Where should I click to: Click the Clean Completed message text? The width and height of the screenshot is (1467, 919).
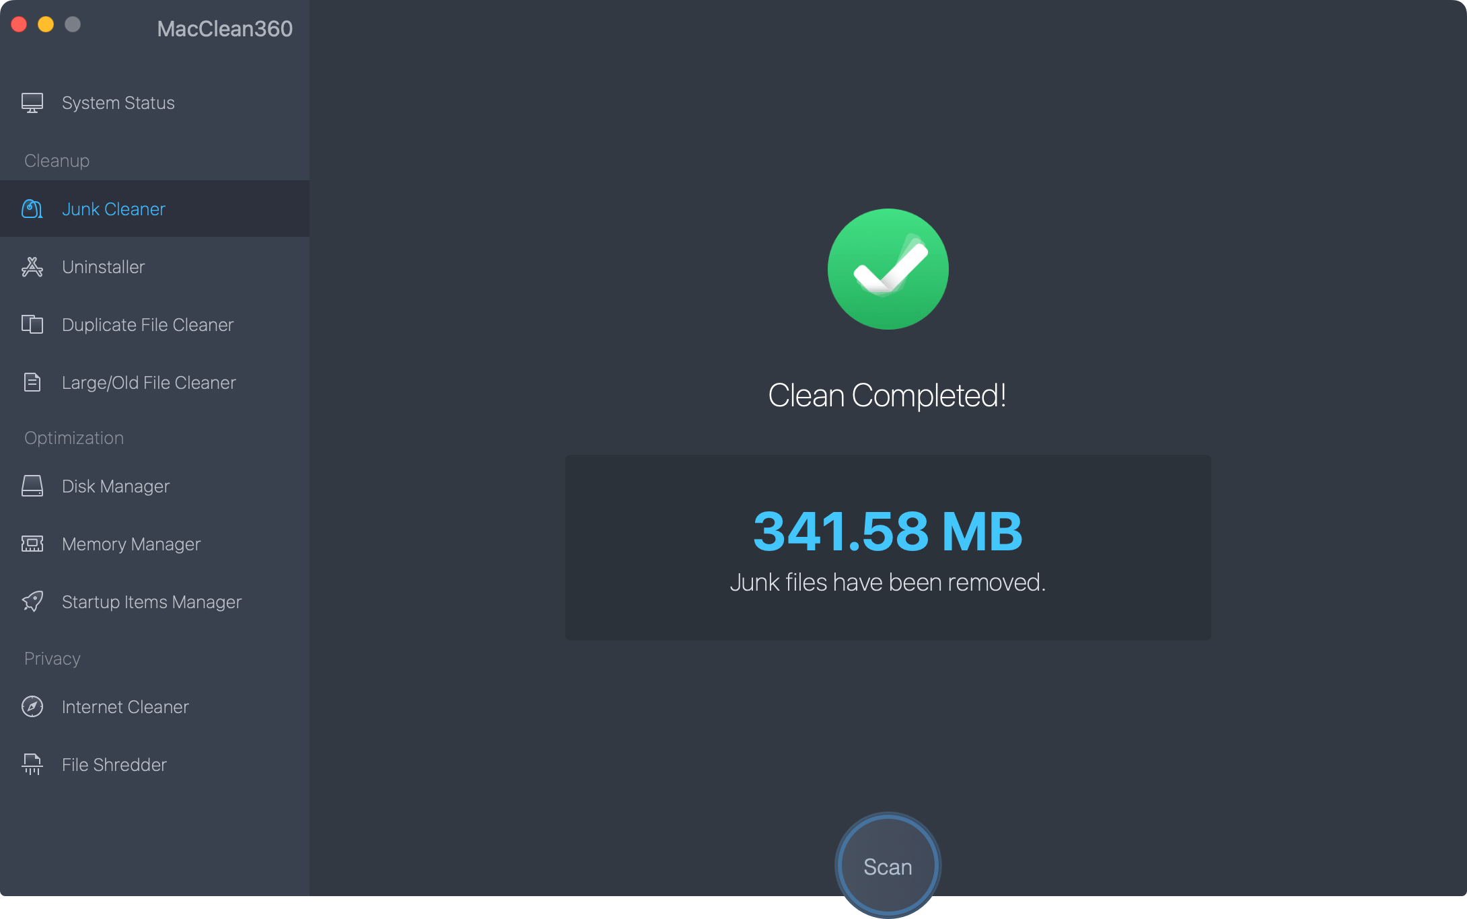[888, 396]
